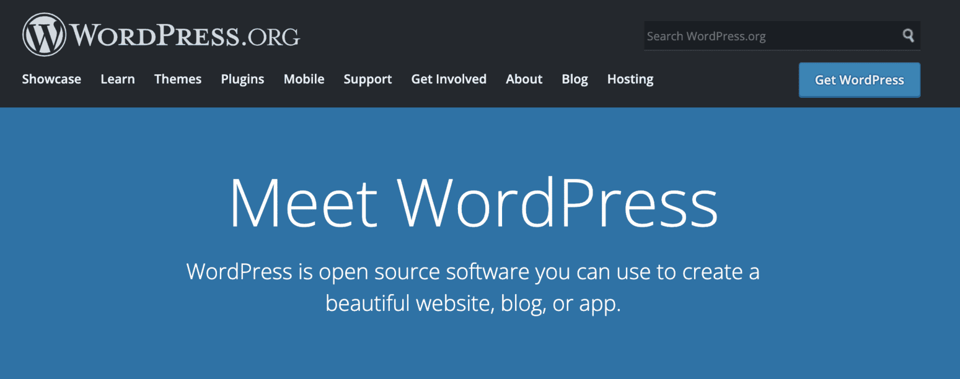Go to Hosting in the nav bar
The width and height of the screenshot is (960, 379).
[x=630, y=79]
